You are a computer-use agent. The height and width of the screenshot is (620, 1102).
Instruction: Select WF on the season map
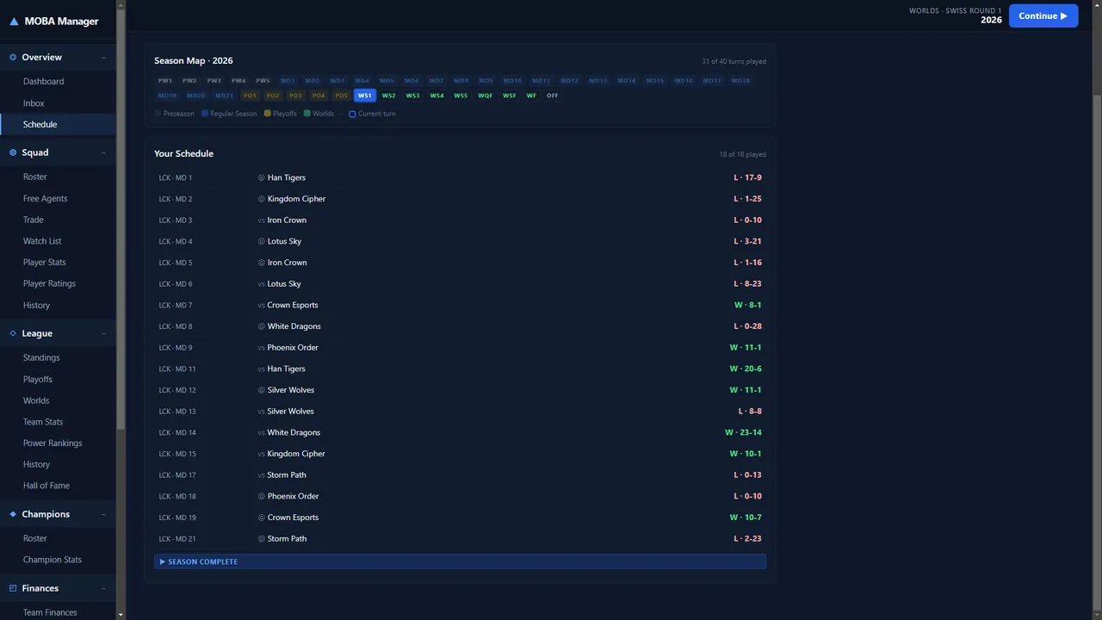pyautogui.click(x=531, y=96)
